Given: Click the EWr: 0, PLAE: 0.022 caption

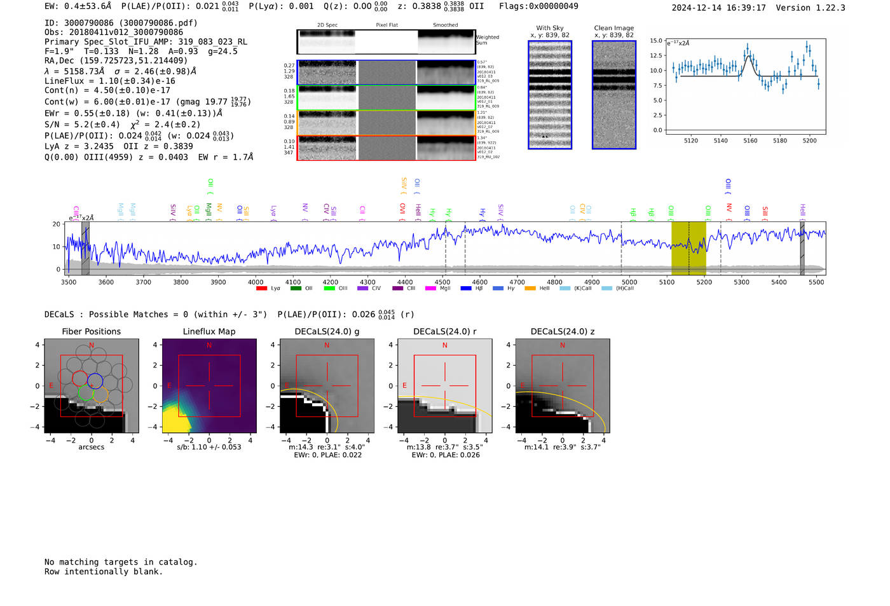Looking at the screenshot, I should [327, 455].
